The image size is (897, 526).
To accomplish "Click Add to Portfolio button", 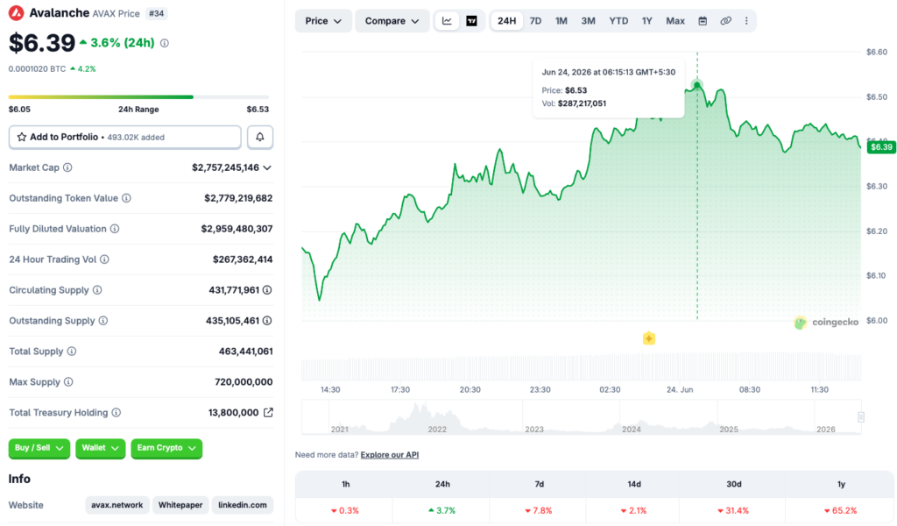I will point(124,137).
